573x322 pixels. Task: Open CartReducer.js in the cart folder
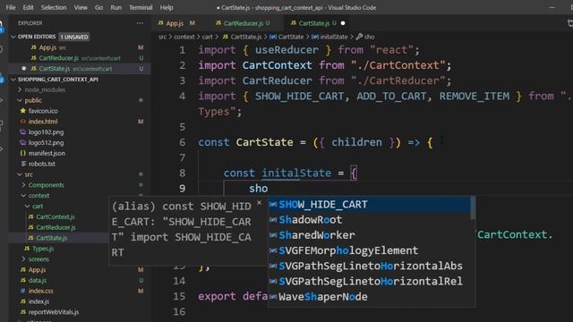pos(56,227)
